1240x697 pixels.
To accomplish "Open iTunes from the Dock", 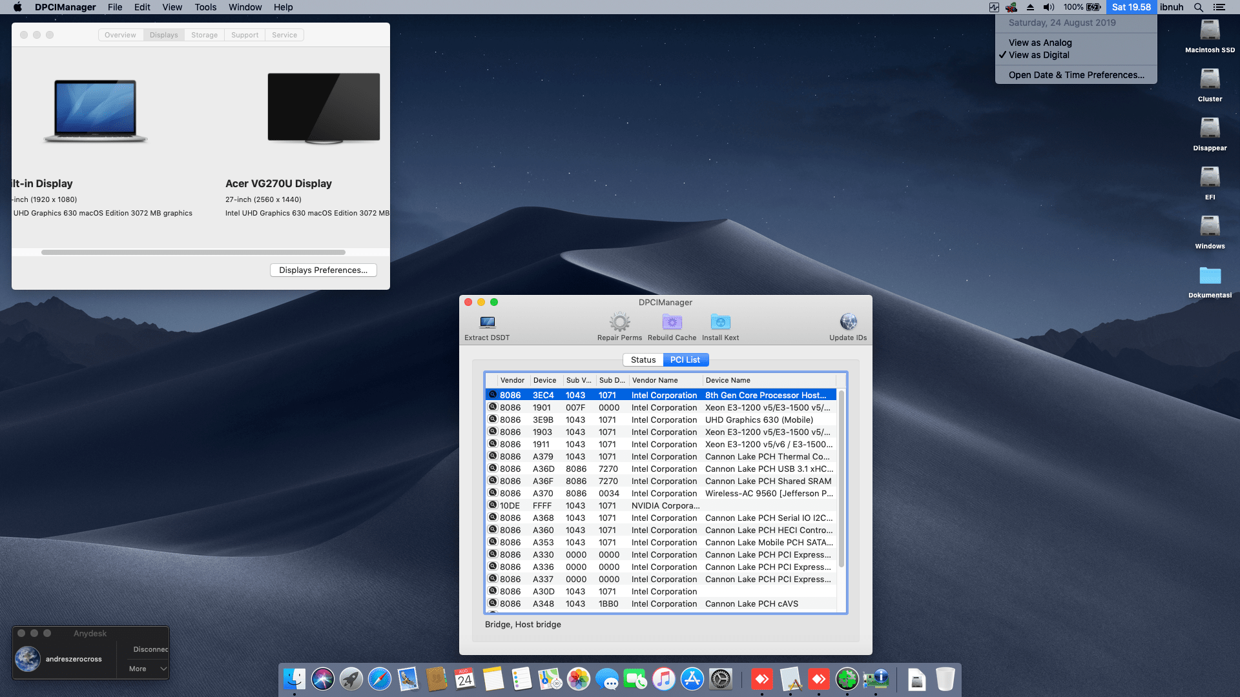I will tap(664, 679).
